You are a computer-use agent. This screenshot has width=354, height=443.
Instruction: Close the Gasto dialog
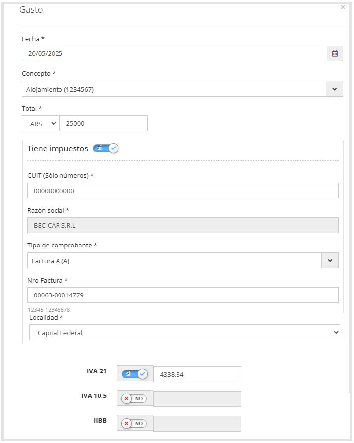(343, 7)
